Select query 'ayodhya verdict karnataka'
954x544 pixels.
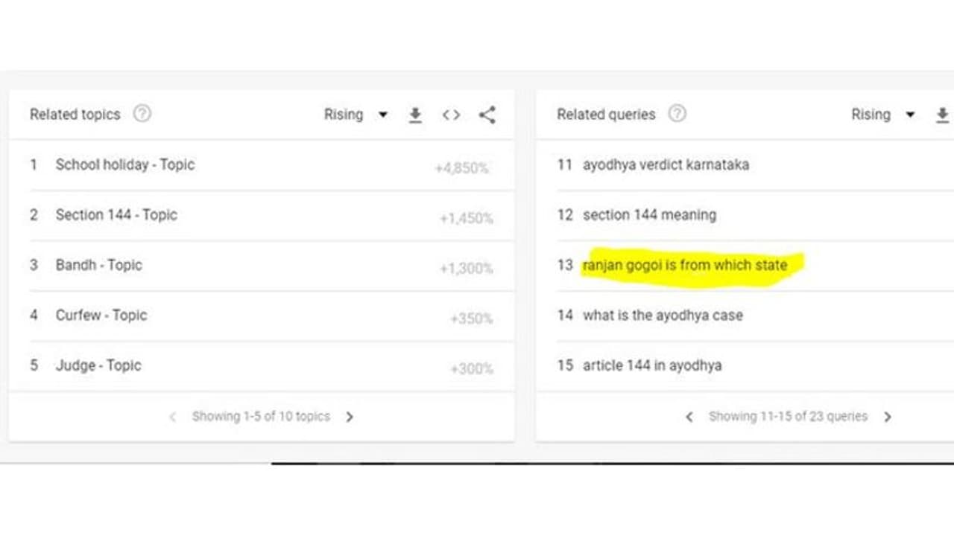[x=666, y=164]
